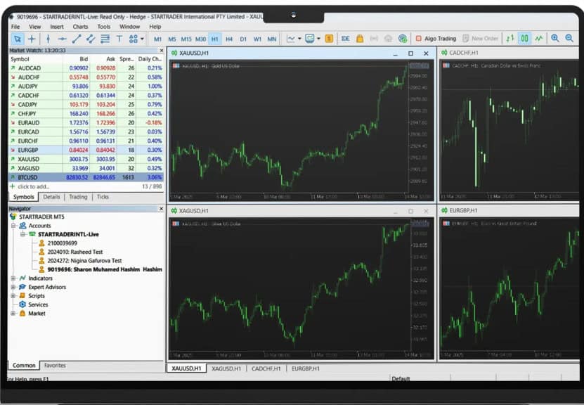Select the Equidistant Channel tool
The height and width of the screenshot is (405, 584).
click(91, 40)
